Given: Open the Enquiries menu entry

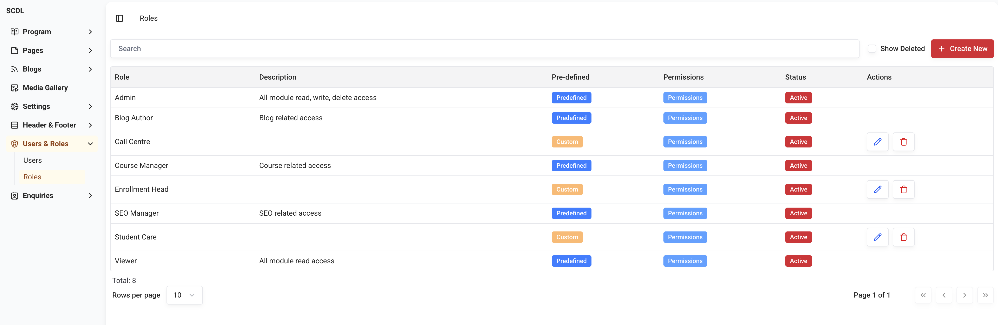Looking at the screenshot, I should [38, 195].
